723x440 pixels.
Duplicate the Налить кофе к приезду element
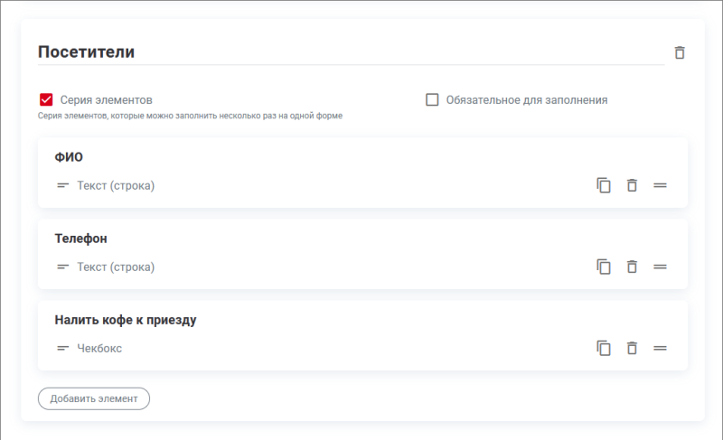[x=604, y=348]
